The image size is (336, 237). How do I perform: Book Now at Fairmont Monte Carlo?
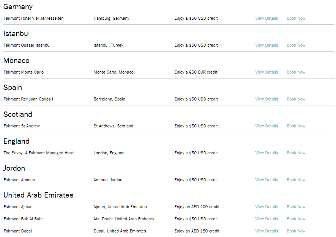pyautogui.click(x=296, y=72)
